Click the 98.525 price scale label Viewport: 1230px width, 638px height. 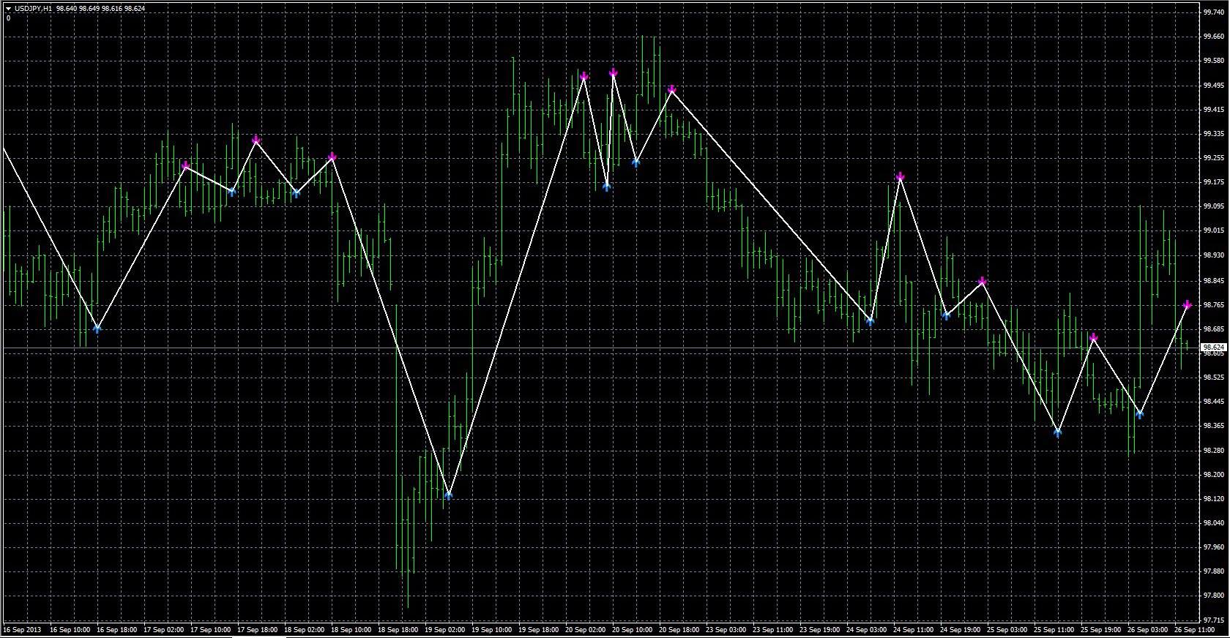point(1213,378)
